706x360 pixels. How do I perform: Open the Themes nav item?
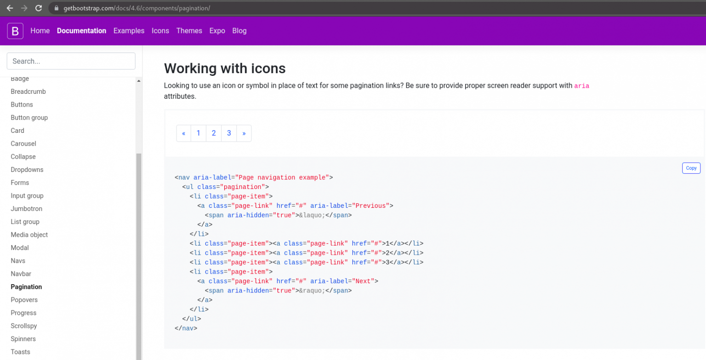pos(189,31)
